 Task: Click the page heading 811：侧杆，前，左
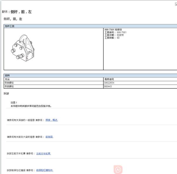17,12
